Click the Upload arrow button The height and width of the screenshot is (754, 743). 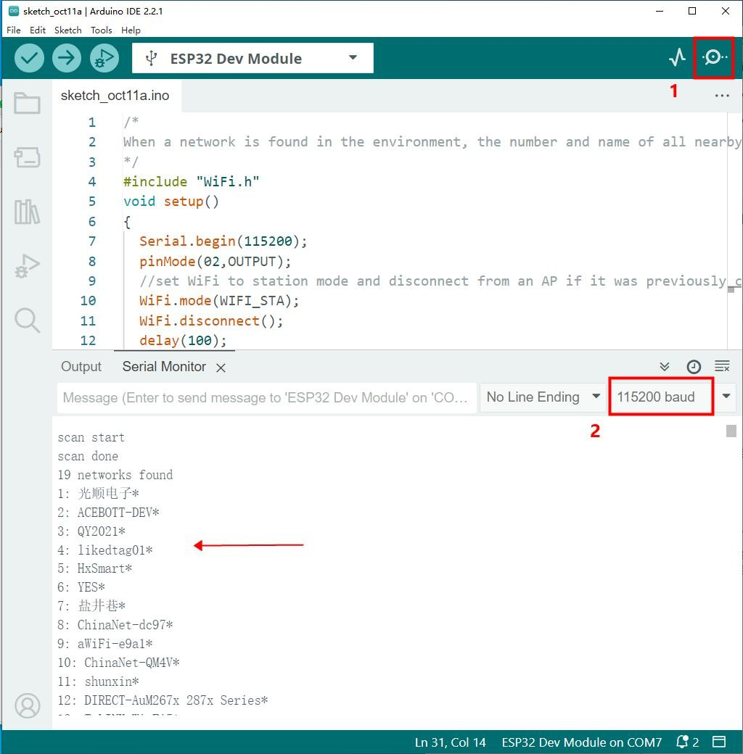click(67, 58)
